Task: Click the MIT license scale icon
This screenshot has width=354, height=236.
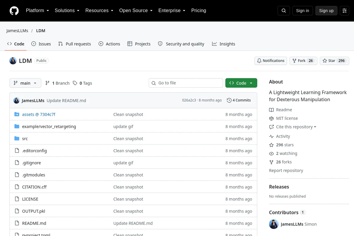Action: tap(271, 118)
